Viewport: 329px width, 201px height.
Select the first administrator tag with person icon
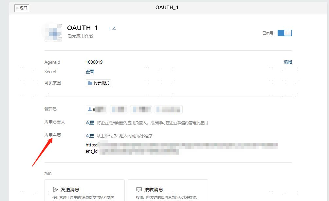[x=96, y=109]
